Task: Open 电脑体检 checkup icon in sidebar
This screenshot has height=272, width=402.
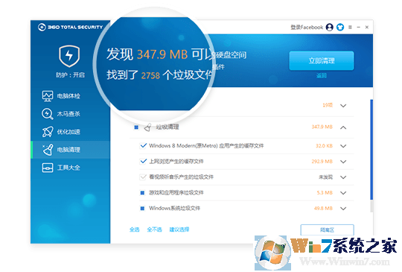Action: [x=48, y=96]
